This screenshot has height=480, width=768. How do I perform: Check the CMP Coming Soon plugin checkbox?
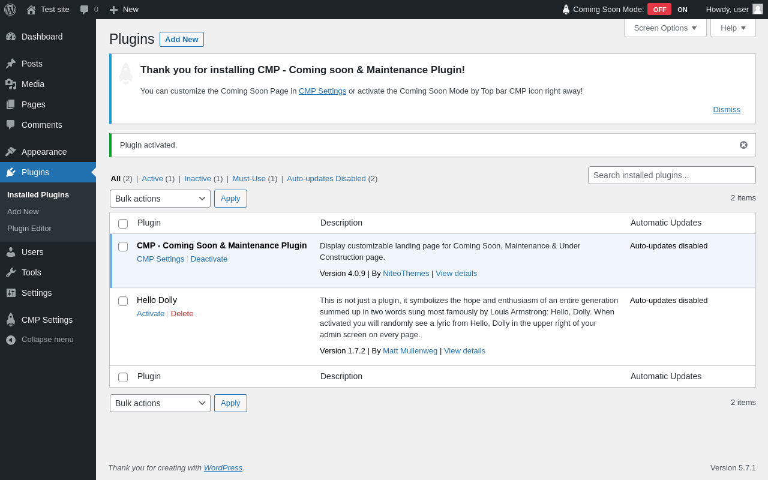[123, 247]
